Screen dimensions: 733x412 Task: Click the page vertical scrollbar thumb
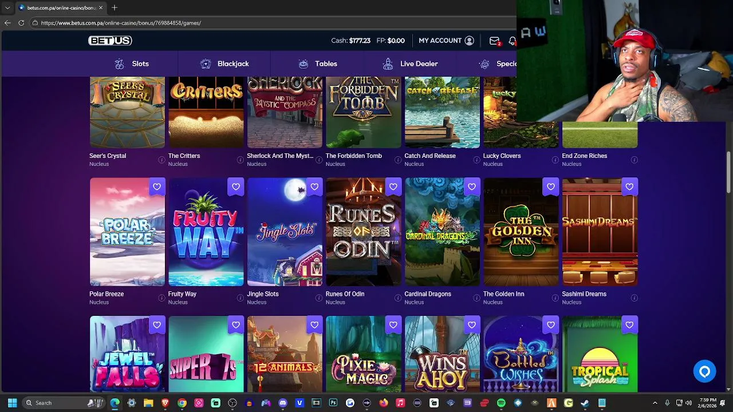point(728,172)
